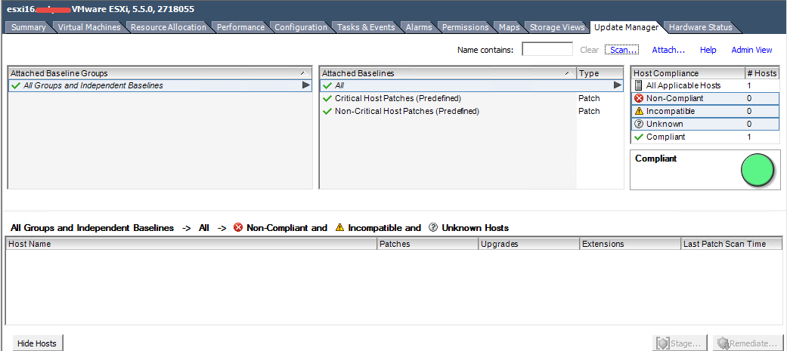Open Resource Allocation tab

pyautogui.click(x=169, y=27)
